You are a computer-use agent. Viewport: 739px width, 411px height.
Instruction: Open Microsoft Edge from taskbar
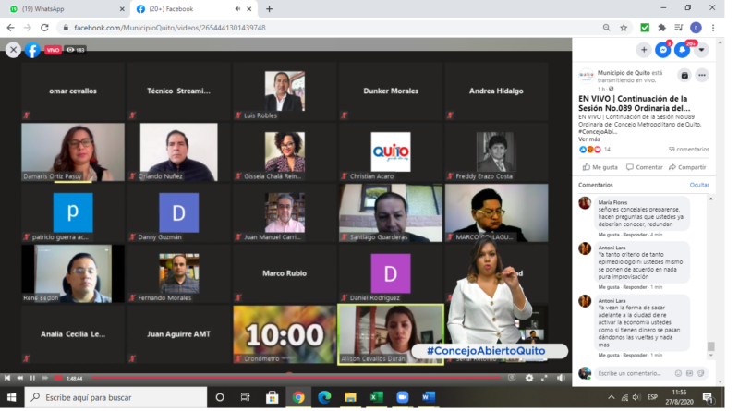tap(324, 397)
